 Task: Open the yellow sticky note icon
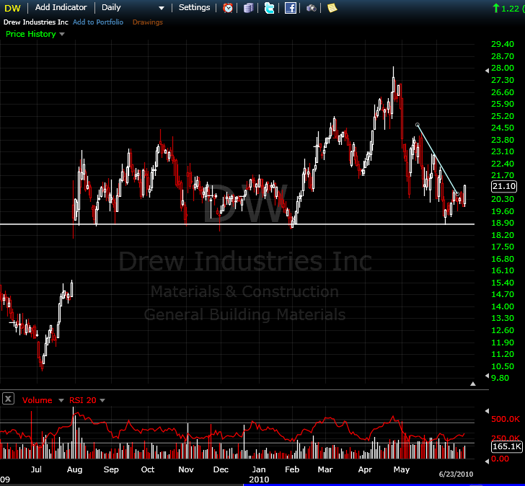tap(332, 8)
